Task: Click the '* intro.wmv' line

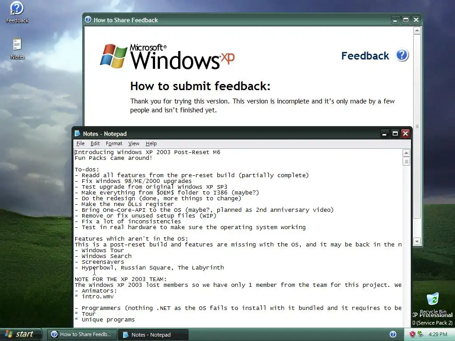Action: (94, 296)
